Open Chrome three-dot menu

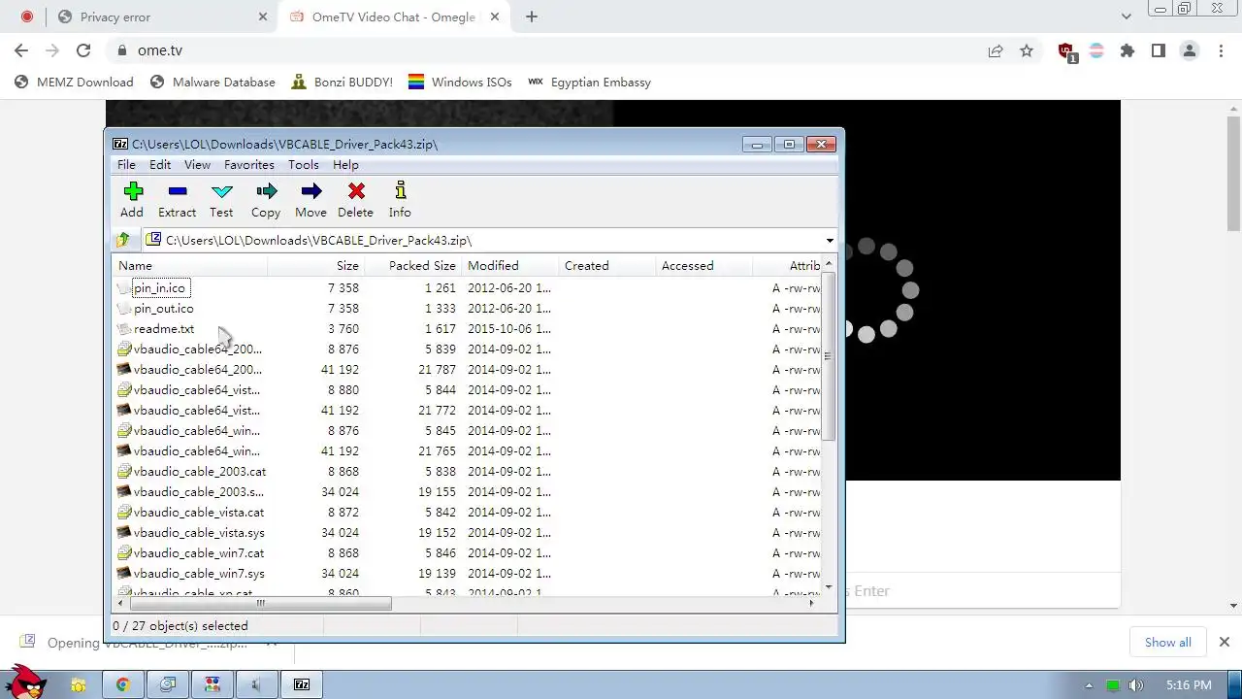tap(1221, 50)
